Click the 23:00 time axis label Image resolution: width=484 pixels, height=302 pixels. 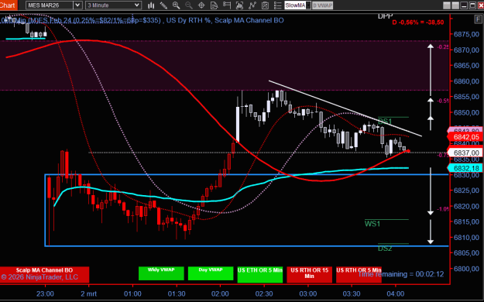[x=45, y=293]
